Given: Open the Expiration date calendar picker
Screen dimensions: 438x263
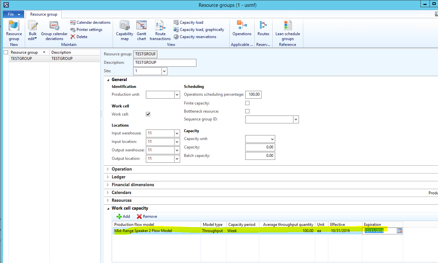Looking at the screenshot, I should [399, 231].
